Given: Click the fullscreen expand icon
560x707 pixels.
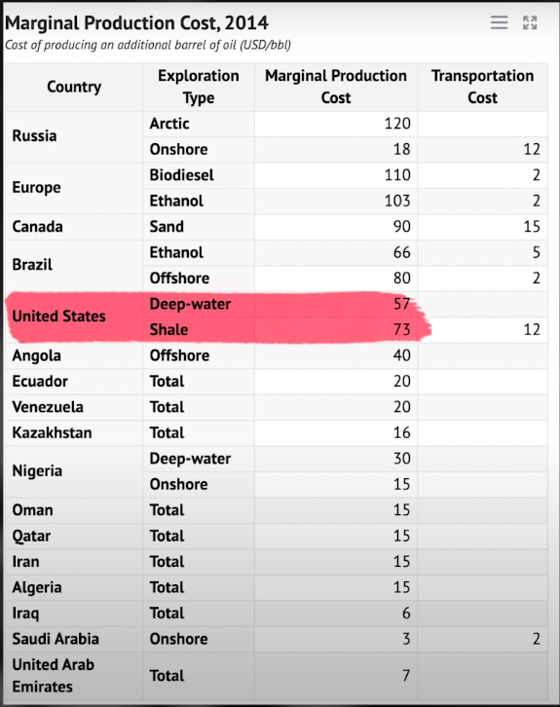Looking at the screenshot, I should 530,22.
